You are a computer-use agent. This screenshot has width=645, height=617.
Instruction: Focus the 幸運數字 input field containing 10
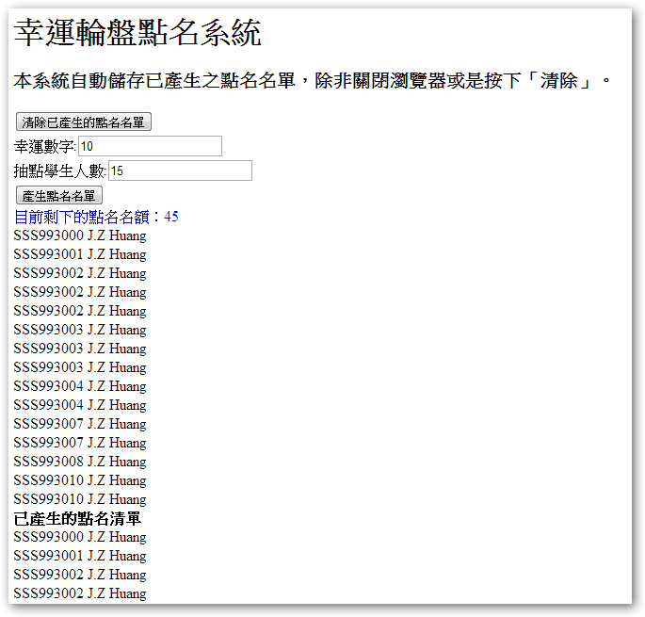(150, 146)
